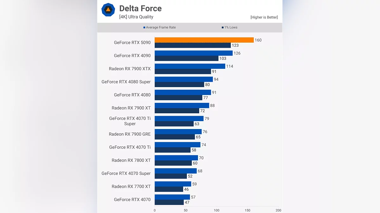Viewport: 380px width, 213px height.
Task: Click the Radeon RX 7900 XT label
Action: [x=131, y=108]
